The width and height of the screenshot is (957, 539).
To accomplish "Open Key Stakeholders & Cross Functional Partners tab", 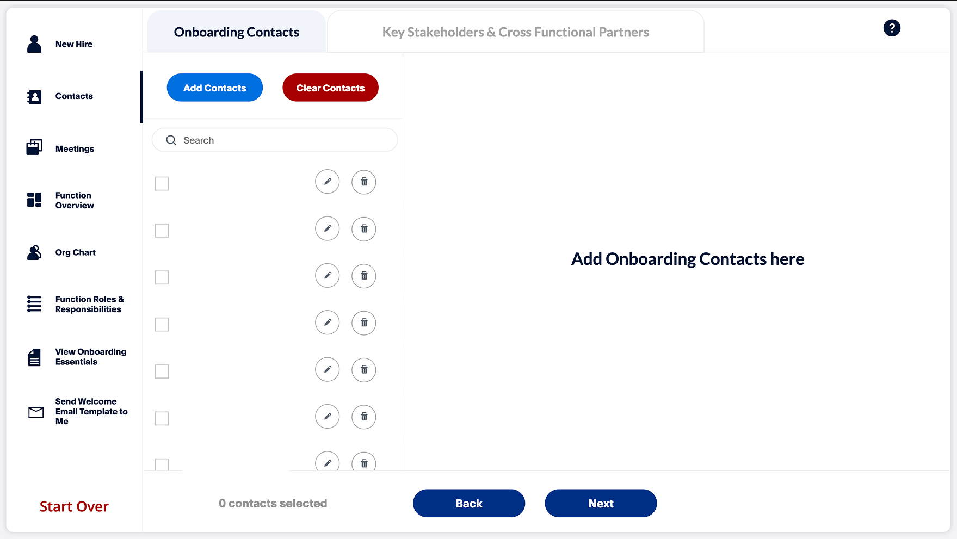I will pos(515,32).
